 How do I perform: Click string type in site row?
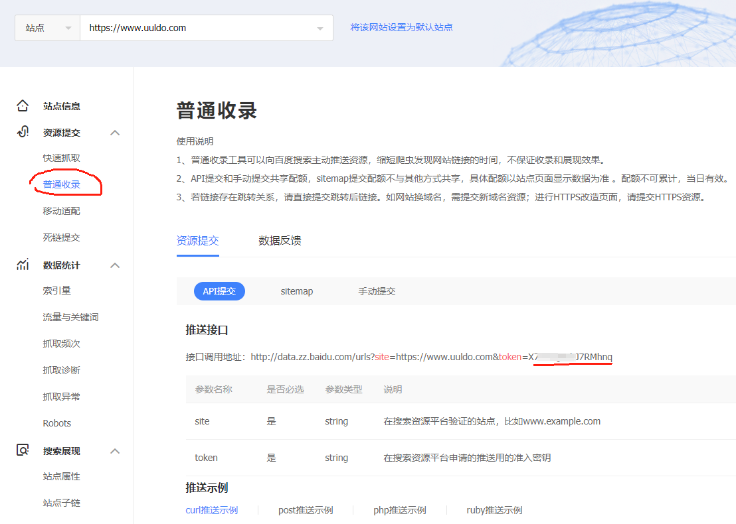tap(337, 421)
